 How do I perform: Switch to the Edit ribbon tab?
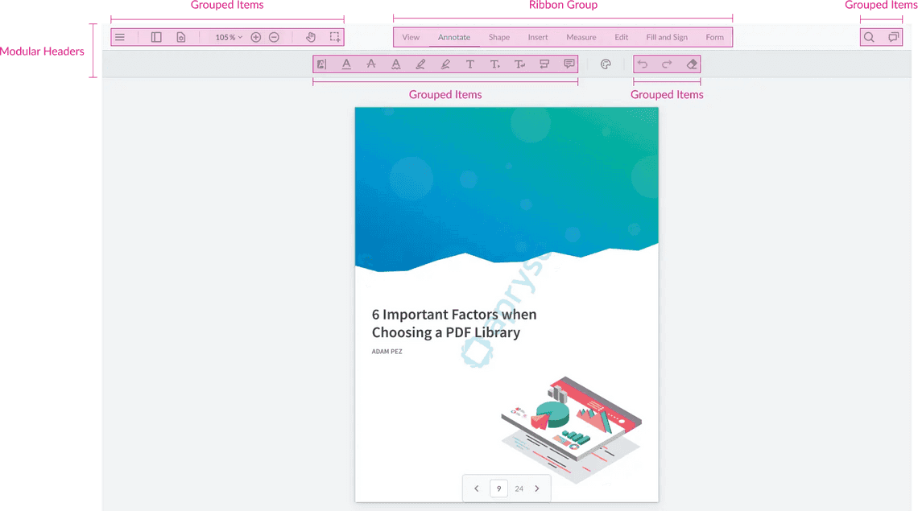click(621, 37)
